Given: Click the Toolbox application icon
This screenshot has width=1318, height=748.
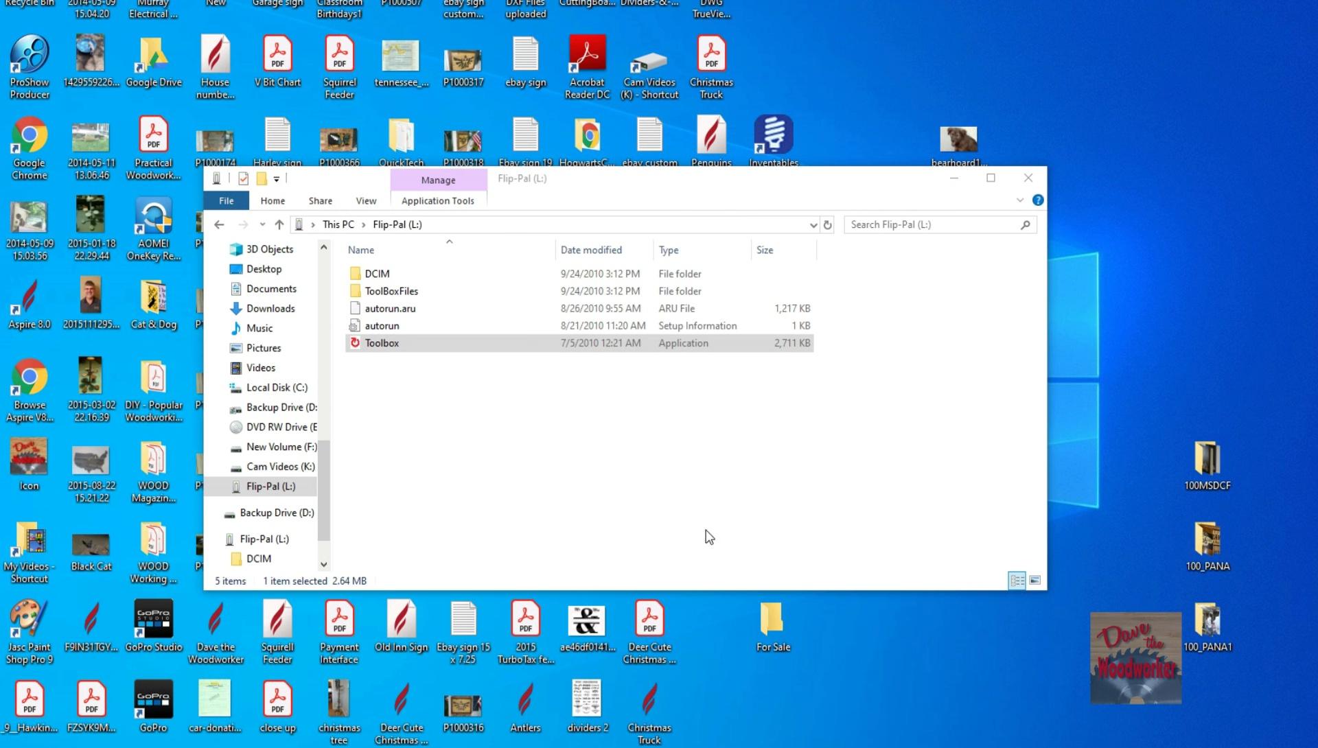Looking at the screenshot, I should pyautogui.click(x=355, y=343).
